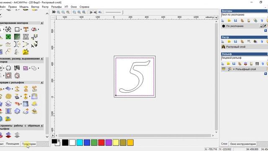This screenshot has width=268, height=151.
Task: Select the yellow star explosion icon
Action: pyautogui.click(x=26, y=52)
